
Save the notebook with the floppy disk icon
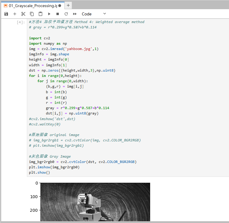(6, 14)
